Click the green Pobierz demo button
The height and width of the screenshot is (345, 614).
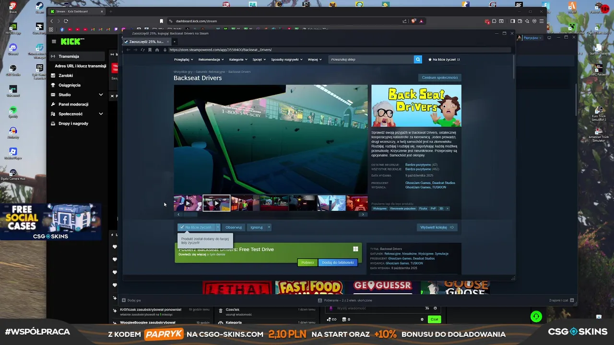pos(307,263)
